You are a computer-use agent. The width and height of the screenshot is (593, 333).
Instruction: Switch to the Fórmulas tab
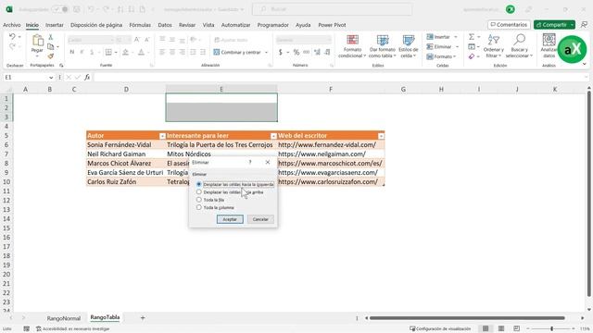[140, 25]
